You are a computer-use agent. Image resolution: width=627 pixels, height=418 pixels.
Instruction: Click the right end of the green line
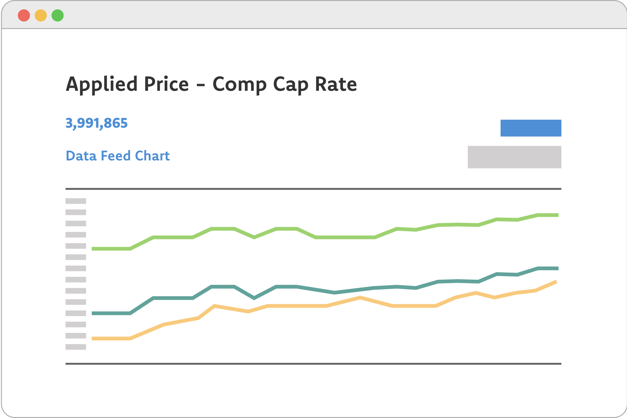557,215
